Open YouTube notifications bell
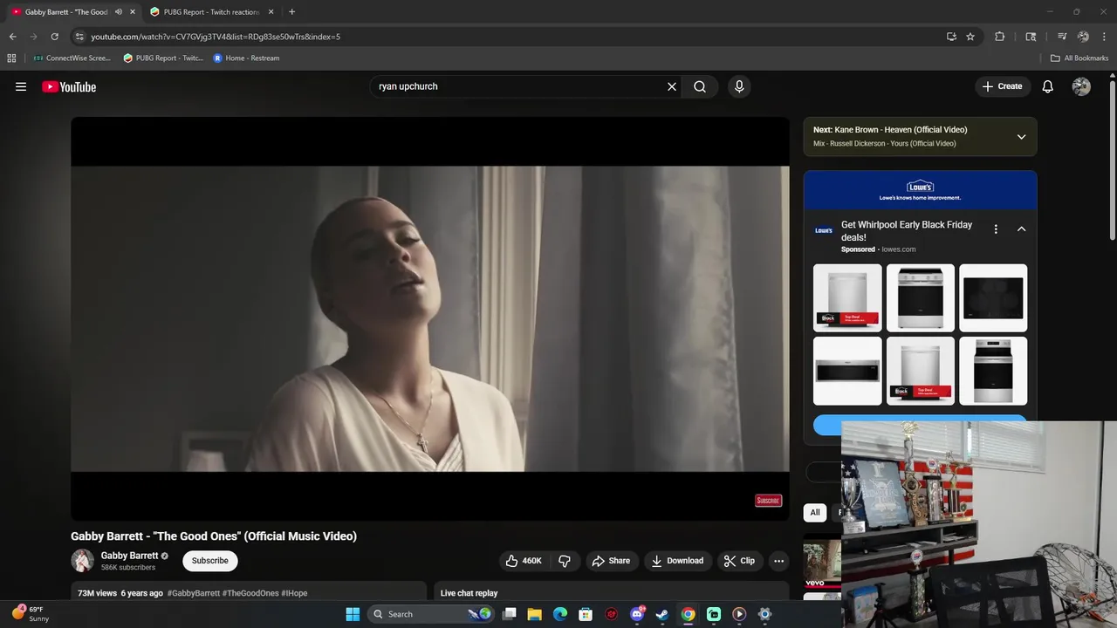Screen dimensions: 1117x628 coord(1048,86)
